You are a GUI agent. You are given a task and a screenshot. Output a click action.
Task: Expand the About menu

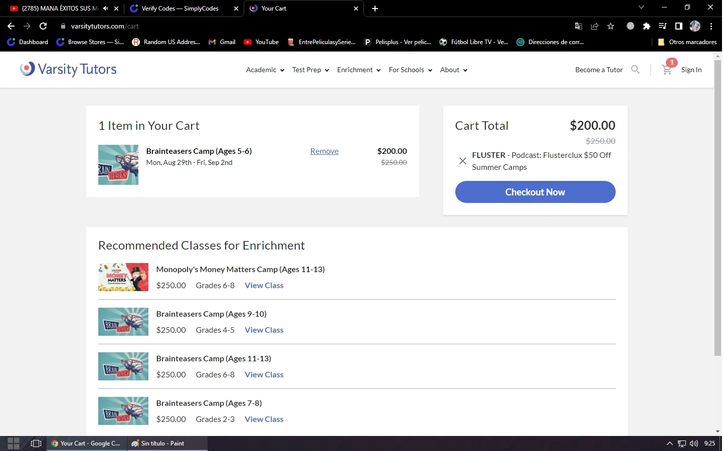(454, 70)
